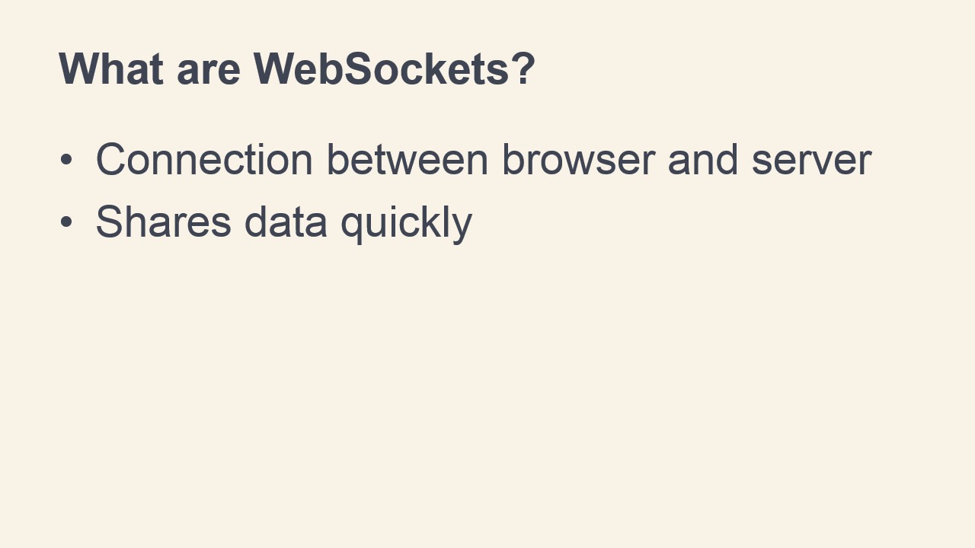Click the word 'Shares' in second bullet
The width and height of the screenshot is (975, 548).
(x=163, y=221)
